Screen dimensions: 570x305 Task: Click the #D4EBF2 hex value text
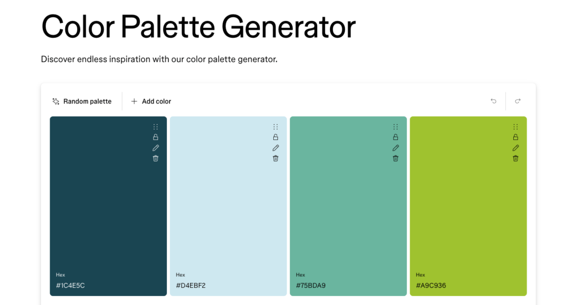click(191, 286)
